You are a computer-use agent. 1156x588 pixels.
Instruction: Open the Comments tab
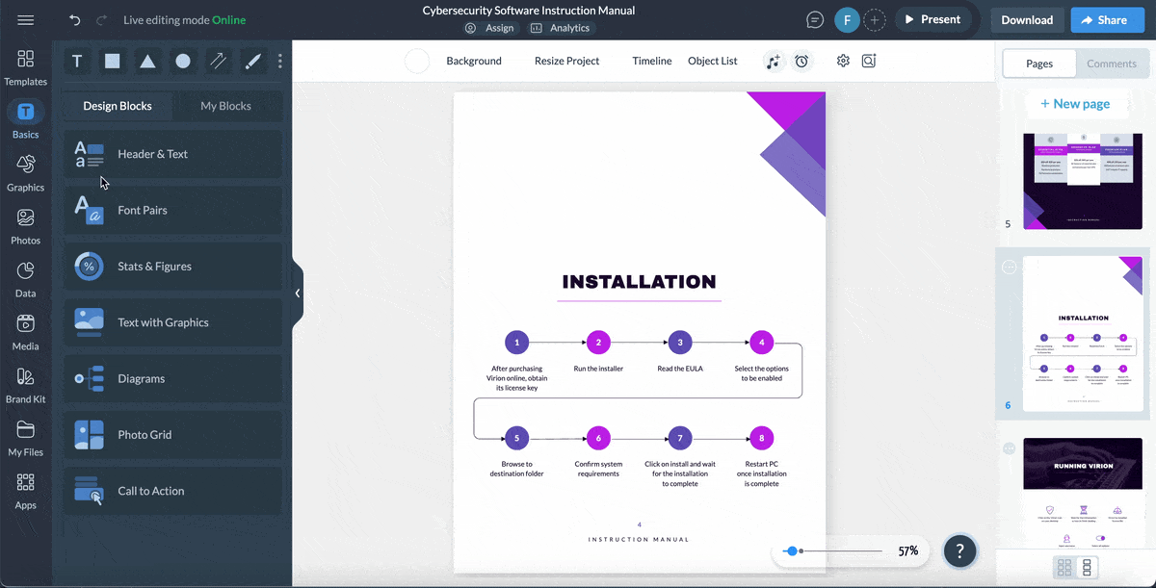pos(1112,64)
